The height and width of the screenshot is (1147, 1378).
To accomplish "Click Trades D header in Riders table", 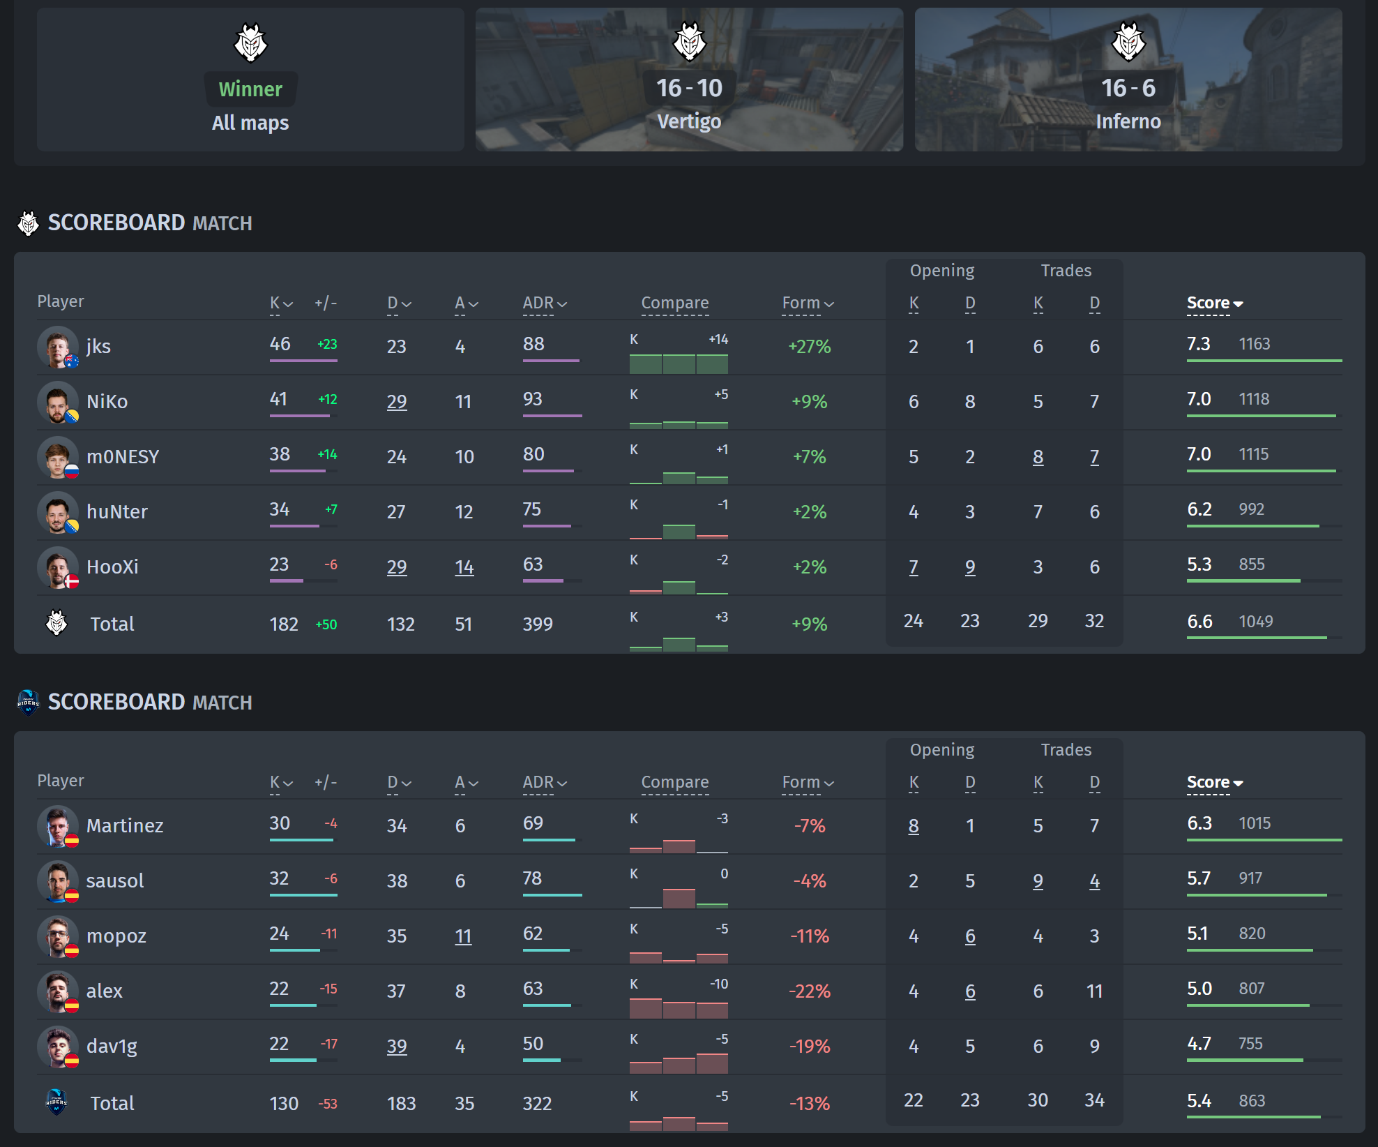I will click(1095, 783).
